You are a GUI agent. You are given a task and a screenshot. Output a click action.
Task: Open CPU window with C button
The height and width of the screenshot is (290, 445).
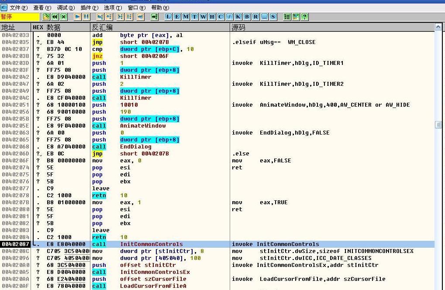pos(221,17)
